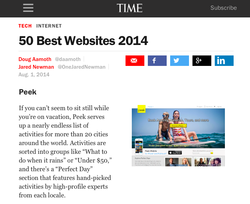Share article on LinkedIn

[224, 61]
